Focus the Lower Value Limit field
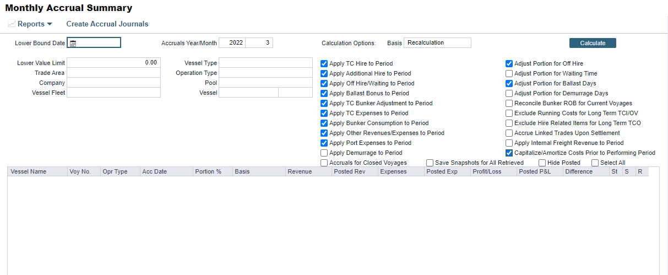The image size is (668, 275). coord(113,63)
